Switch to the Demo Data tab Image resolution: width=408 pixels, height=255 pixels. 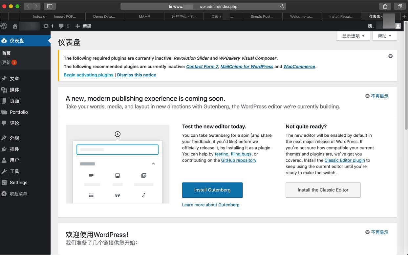coord(105,16)
